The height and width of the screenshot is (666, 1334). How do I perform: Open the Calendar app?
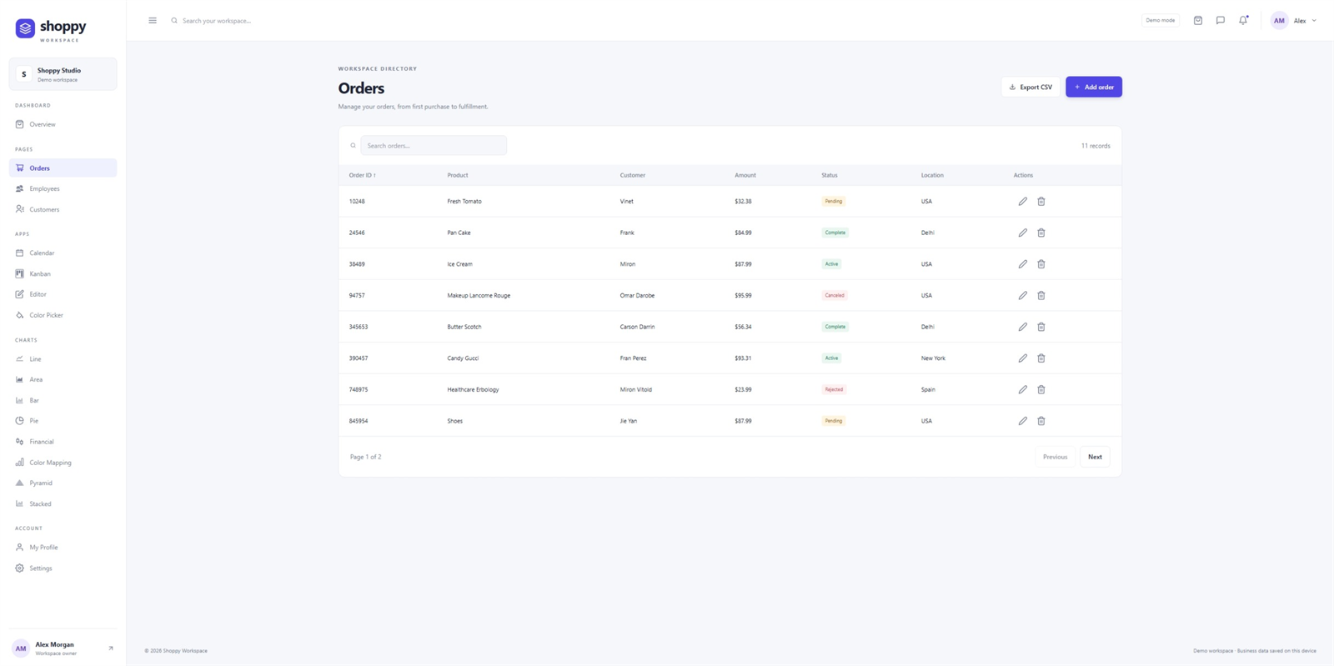[x=63, y=253]
